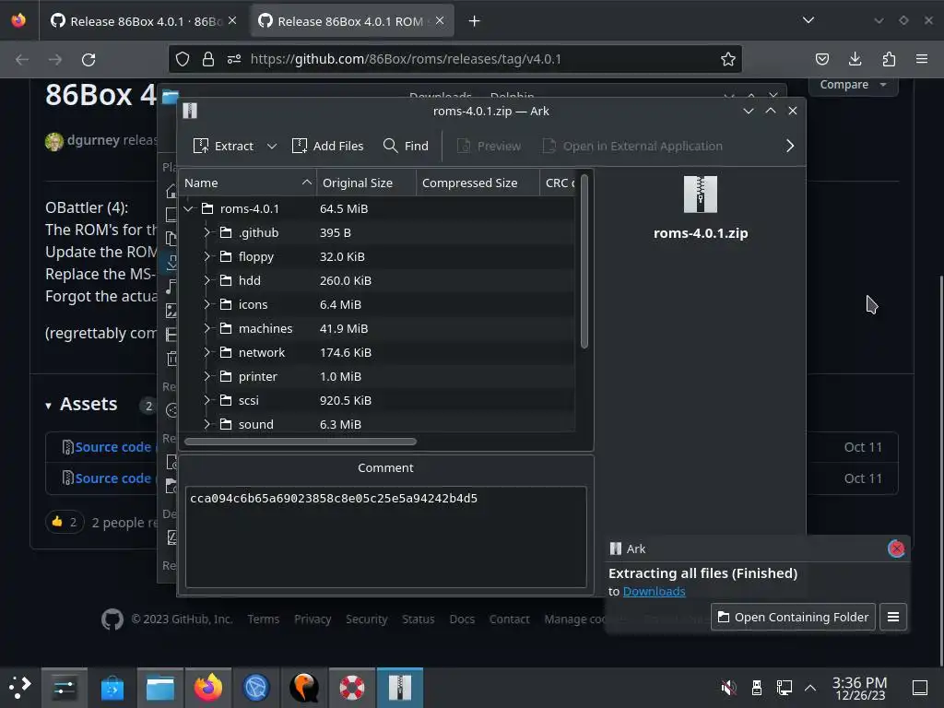Open the GitHub Contact footer link
Screen dimensions: 944x708
509,619
